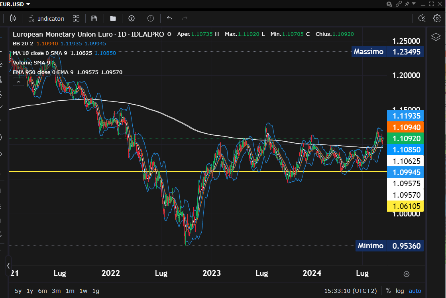Open the quick search lightning icon
The width and height of the screenshot is (446, 298).
[x=422, y=18]
